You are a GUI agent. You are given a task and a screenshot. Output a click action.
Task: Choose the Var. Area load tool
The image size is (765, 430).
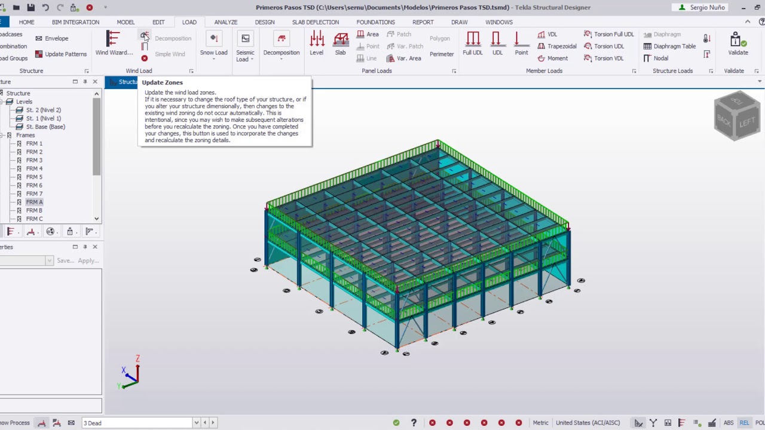click(x=403, y=59)
